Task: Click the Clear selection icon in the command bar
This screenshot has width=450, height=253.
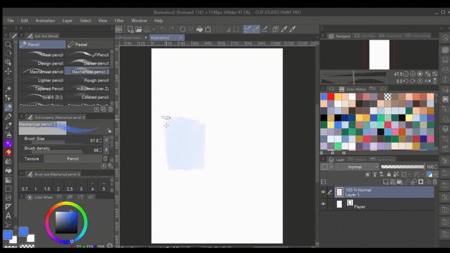Action: (x=182, y=30)
